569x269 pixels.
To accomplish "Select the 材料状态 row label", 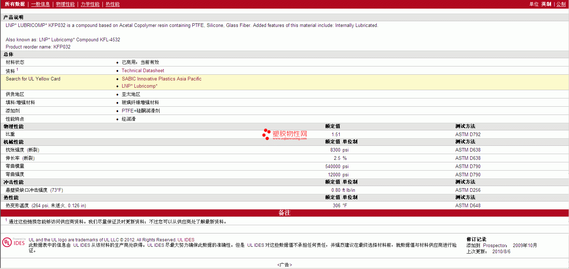I will 15,62.
